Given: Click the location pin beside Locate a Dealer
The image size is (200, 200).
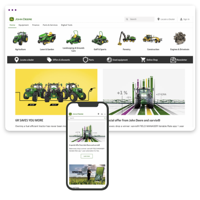Looking at the screenshot, I should pos(158,19).
